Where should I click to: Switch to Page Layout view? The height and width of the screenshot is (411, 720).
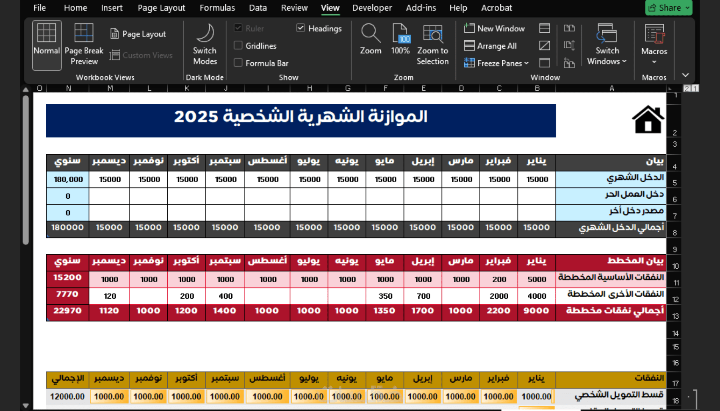coord(138,34)
